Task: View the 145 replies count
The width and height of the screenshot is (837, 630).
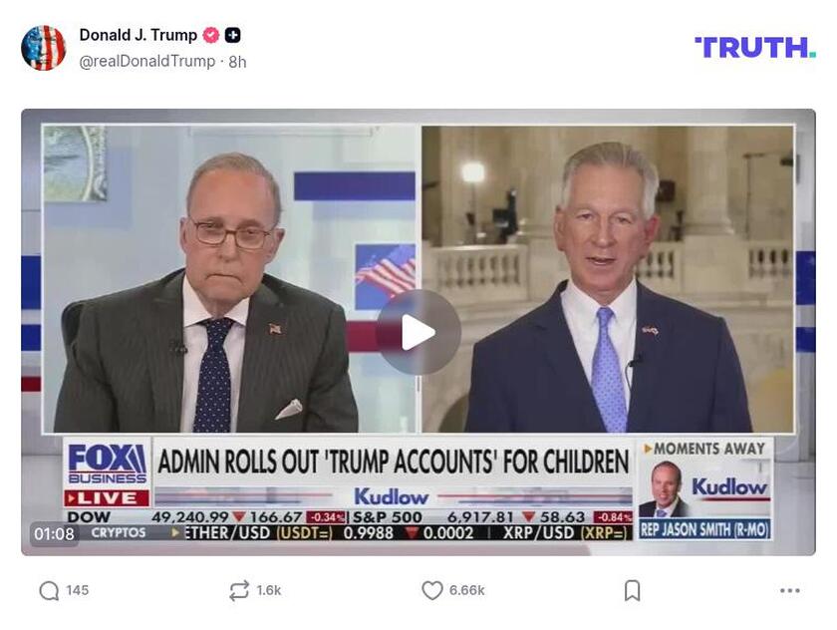Action: pos(78,590)
